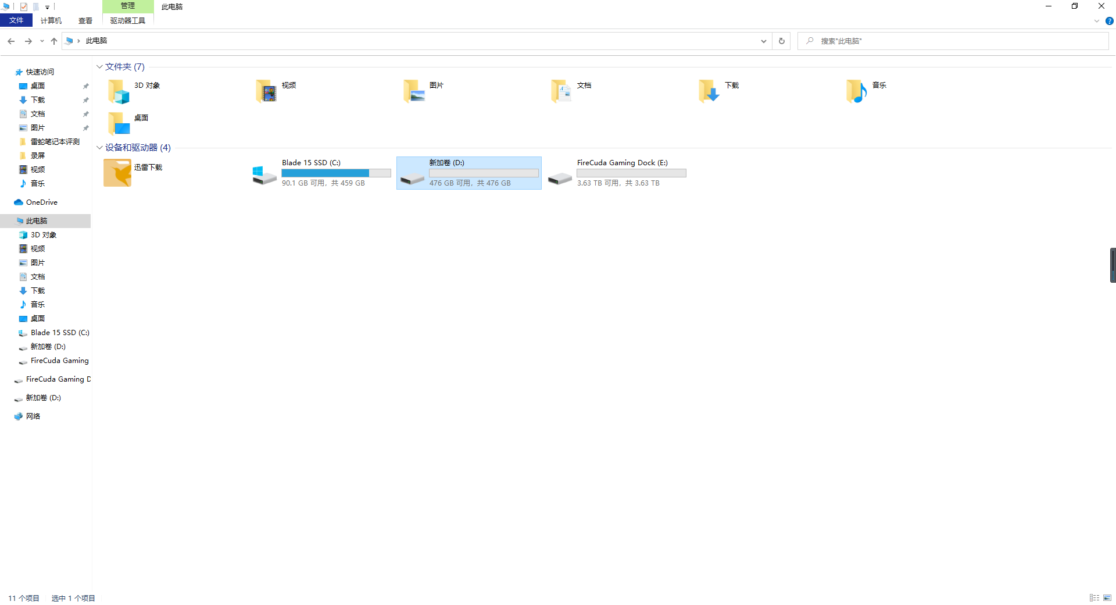Open the 3D 对象 folder icon
Image resolution: width=1116 pixels, height=605 pixels.
[119, 91]
